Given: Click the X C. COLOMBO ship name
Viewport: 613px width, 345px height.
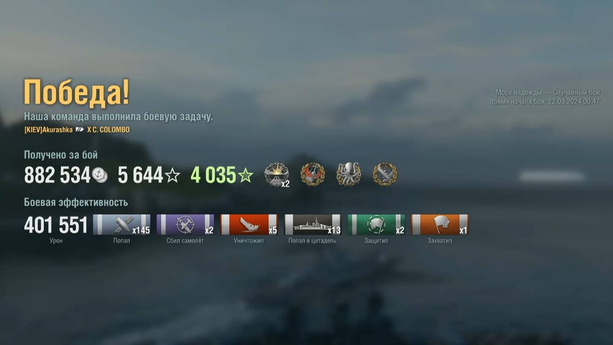Looking at the screenshot, I should click(x=108, y=130).
